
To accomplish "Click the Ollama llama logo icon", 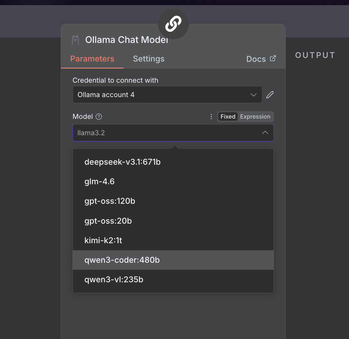I will 75,40.
